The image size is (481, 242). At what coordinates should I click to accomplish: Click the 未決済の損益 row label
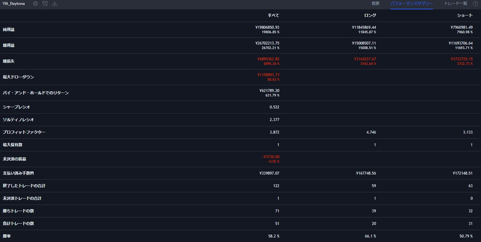point(15,159)
